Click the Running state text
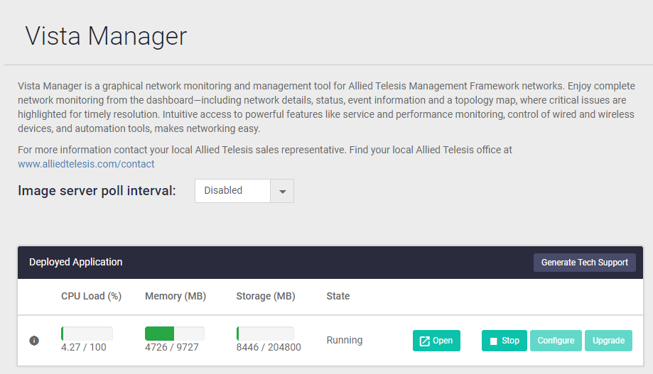Viewport: 653px width, 374px height. 345,340
